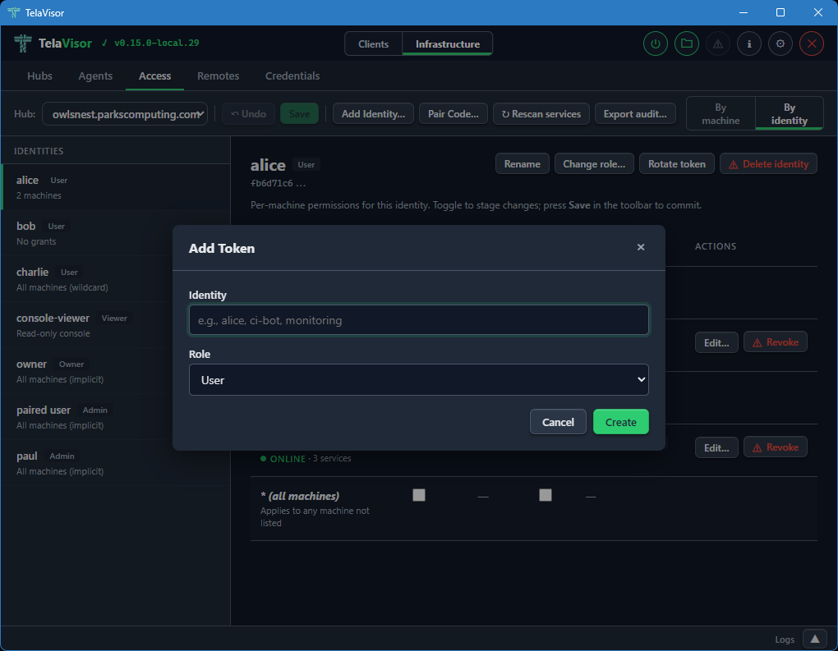Click the red X quit icon
The height and width of the screenshot is (651, 838).
[812, 44]
